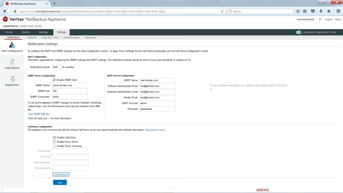Click Hardware Administrator Email field
This screenshot has width=343, height=193.
coord(157,92)
